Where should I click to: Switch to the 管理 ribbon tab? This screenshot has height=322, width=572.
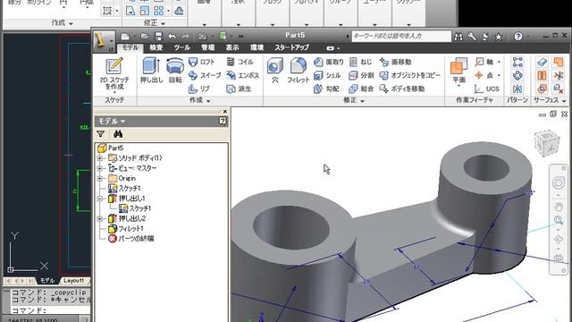pos(208,47)
